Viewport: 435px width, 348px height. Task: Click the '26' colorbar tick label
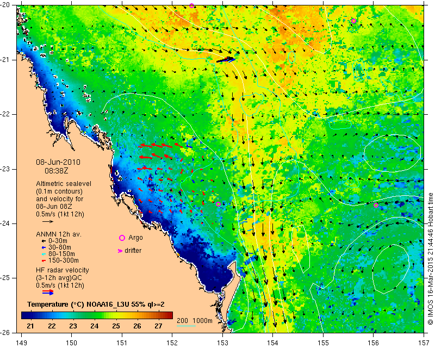(x=137, y=326)
